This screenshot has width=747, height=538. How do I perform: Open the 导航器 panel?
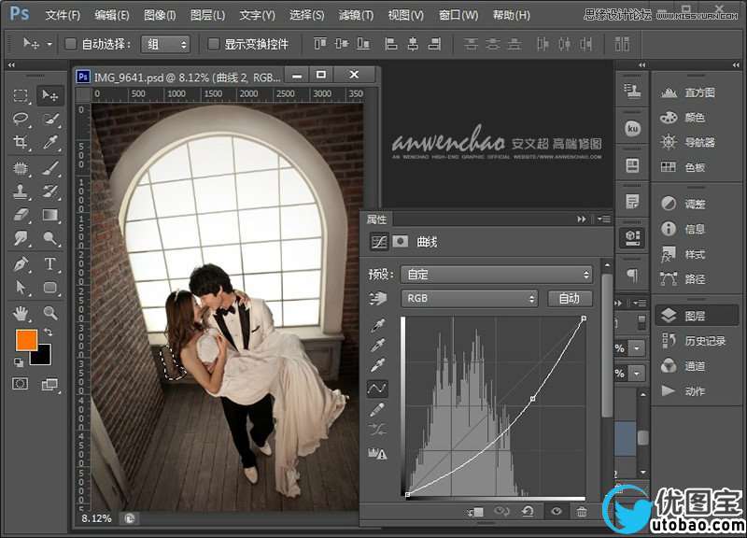(x=688, y=142)
